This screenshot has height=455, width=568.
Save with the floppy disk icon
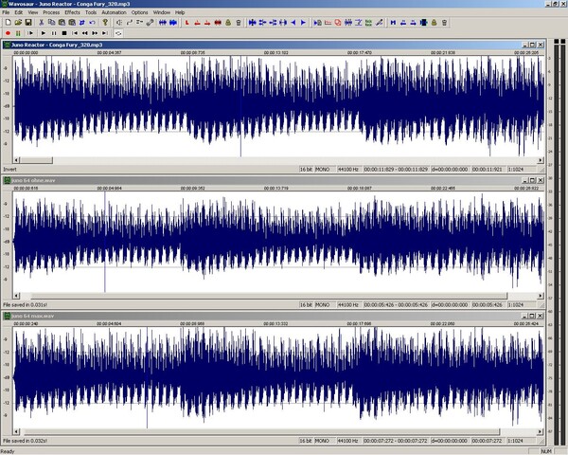point(28,23)
